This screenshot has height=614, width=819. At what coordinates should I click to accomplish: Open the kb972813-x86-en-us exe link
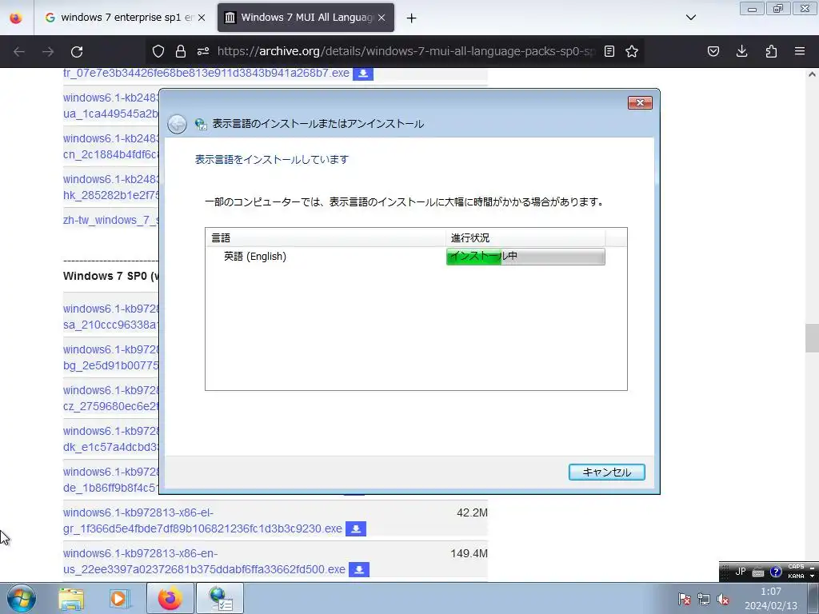point(204,561)
